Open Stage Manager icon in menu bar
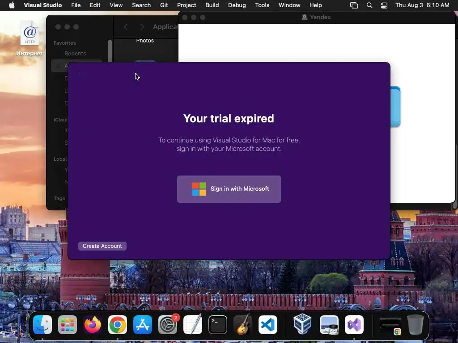The width and height of the screenshot is (458, 343). [x=354, y=5]
